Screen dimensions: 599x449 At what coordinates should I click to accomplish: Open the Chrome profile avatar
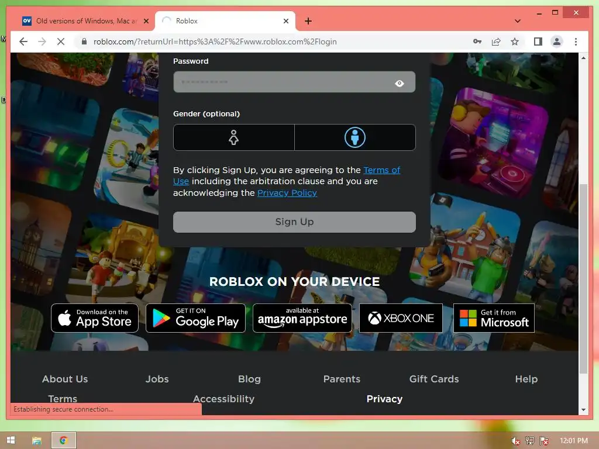click(557, 42)
